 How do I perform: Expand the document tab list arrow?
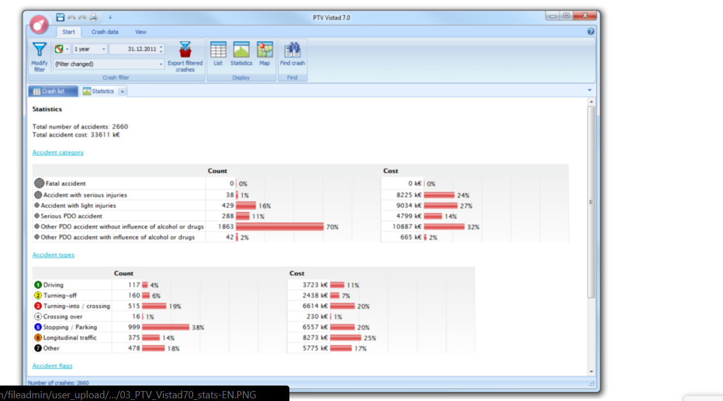pyautogui.click(x=589, y=90)
